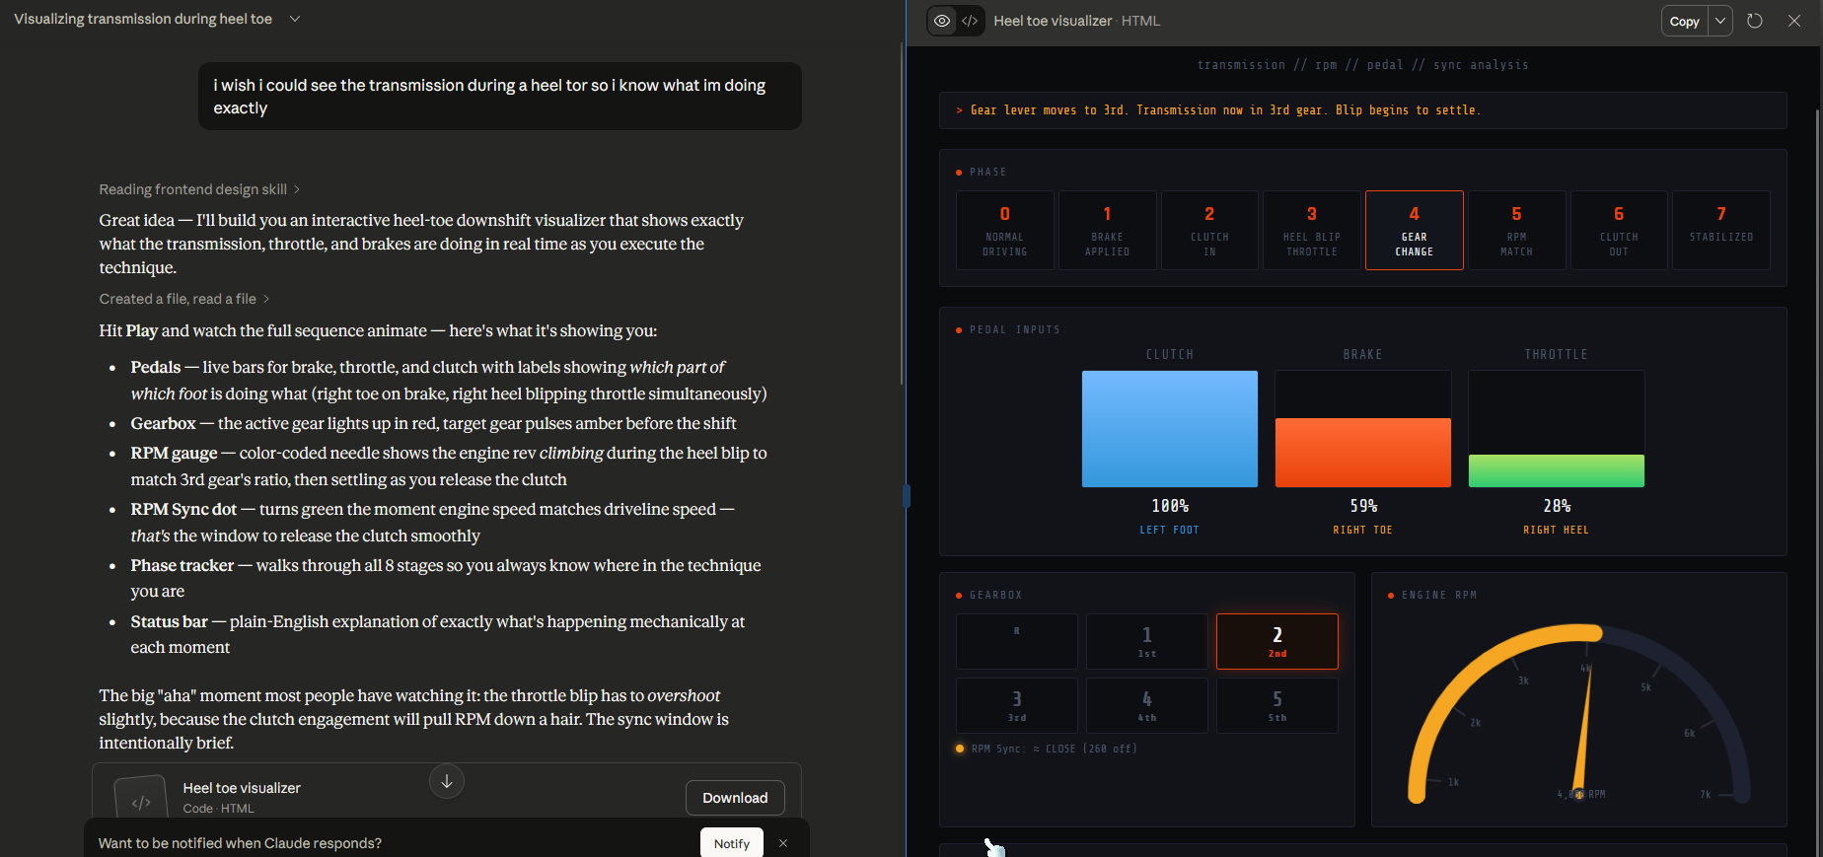The width and height of the screenshot is (1823, 857).
Task: Select the 3rd gear box
Action: [x=1017, y=705]
